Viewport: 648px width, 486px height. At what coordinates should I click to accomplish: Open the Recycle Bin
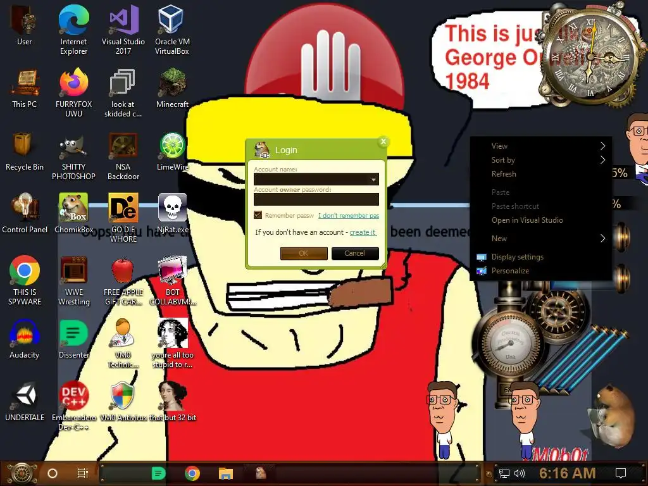click(25, 151)
